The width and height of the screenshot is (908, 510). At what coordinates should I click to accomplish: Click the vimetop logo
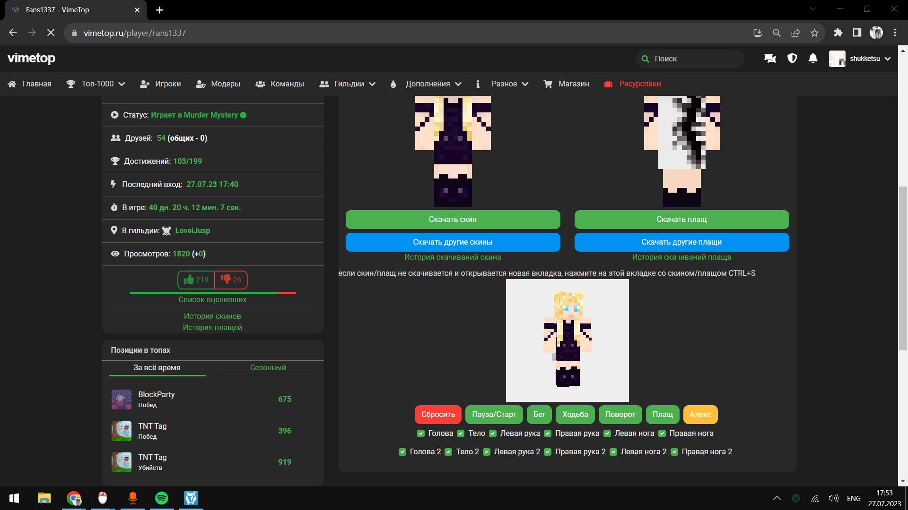(32, 58)
